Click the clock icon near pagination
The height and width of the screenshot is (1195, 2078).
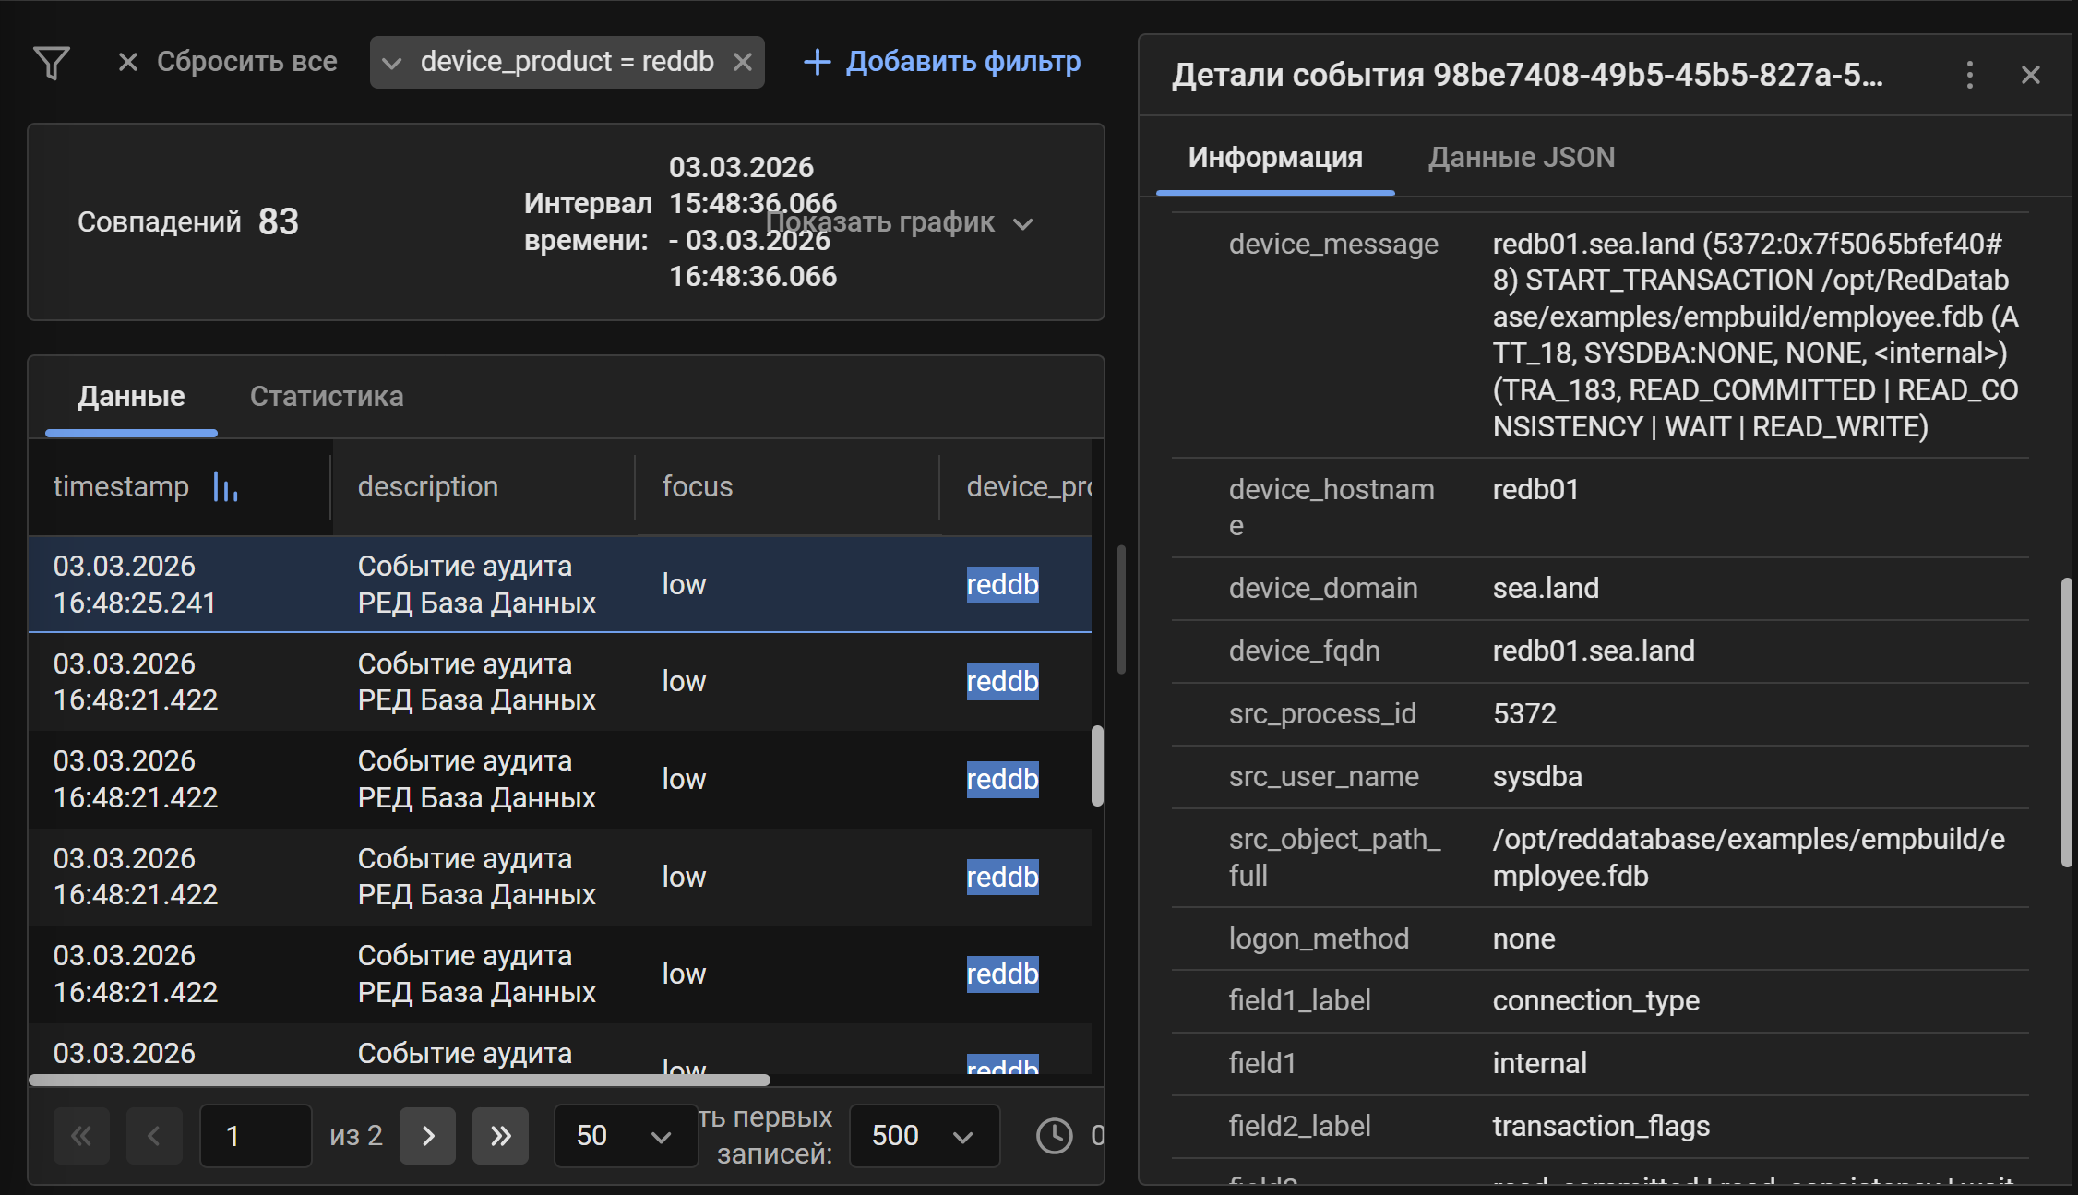(1053, 1136)
